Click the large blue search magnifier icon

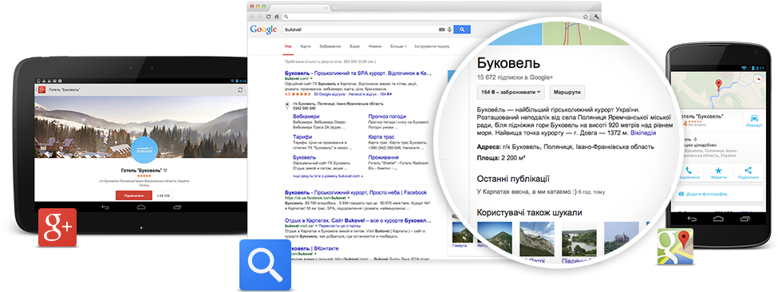(265, 265)
